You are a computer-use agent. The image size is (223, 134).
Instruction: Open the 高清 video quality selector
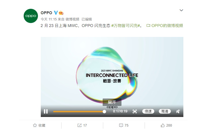(165, 111)
